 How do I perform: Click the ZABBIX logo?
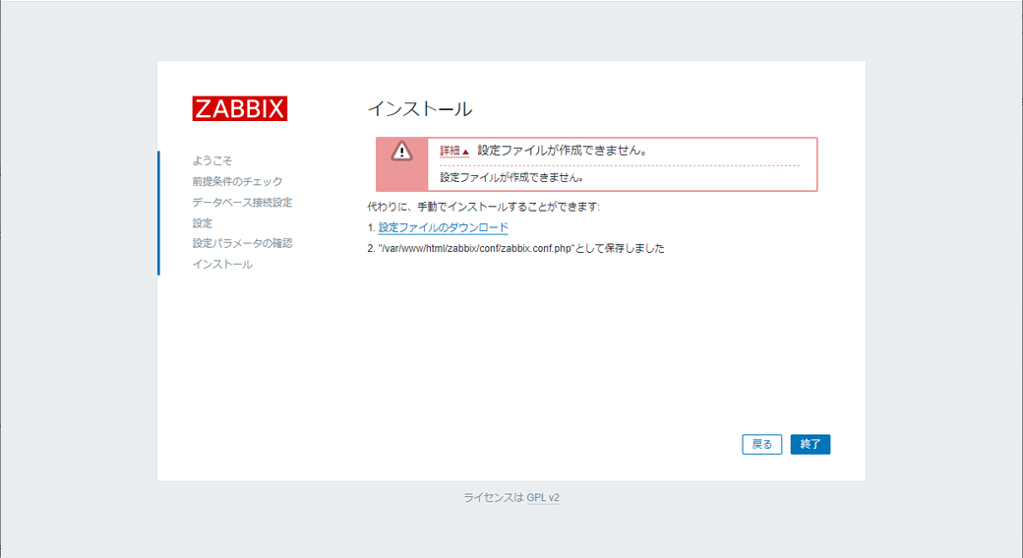239,108
